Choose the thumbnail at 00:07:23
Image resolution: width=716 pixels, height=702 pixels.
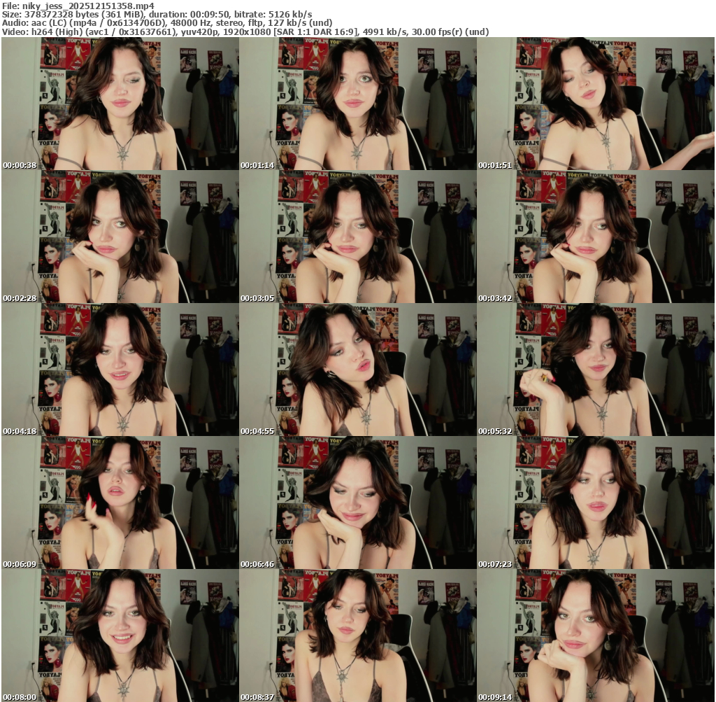click(595, 503)
